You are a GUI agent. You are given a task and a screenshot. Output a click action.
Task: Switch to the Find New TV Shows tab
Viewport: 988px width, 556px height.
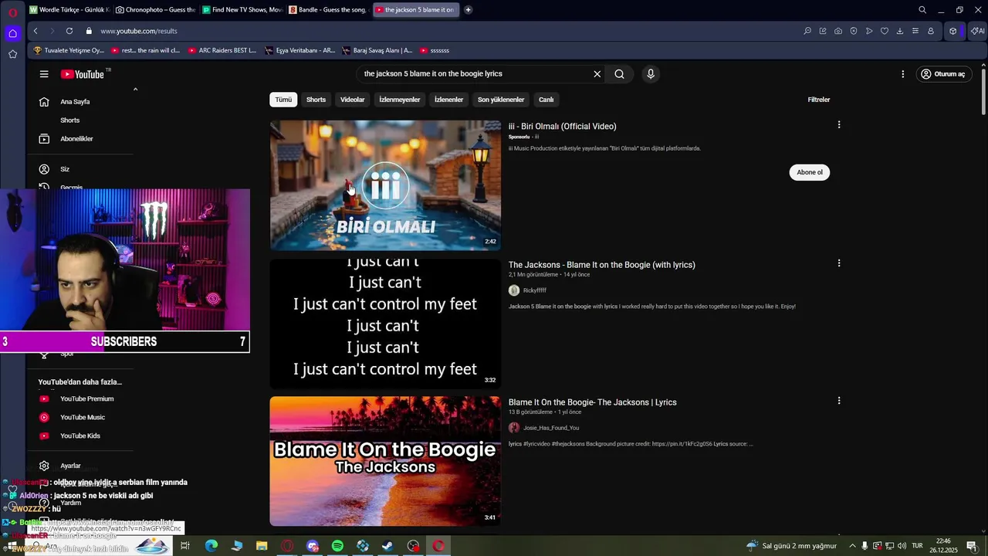242,10
